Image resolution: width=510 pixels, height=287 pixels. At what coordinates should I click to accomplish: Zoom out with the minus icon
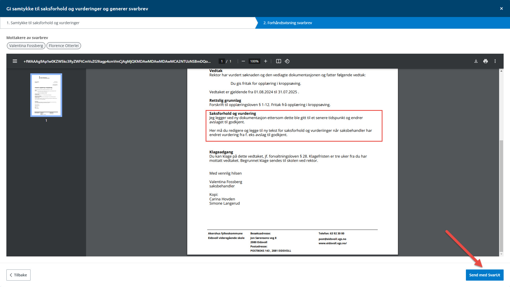point(243,61)
